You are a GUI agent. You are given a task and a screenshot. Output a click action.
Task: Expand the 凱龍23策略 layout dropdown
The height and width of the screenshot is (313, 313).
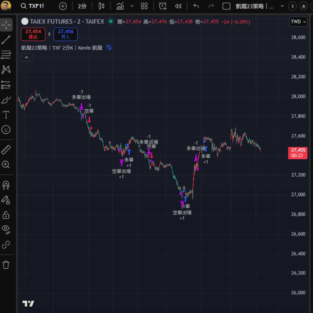click(x=282, y=6)
